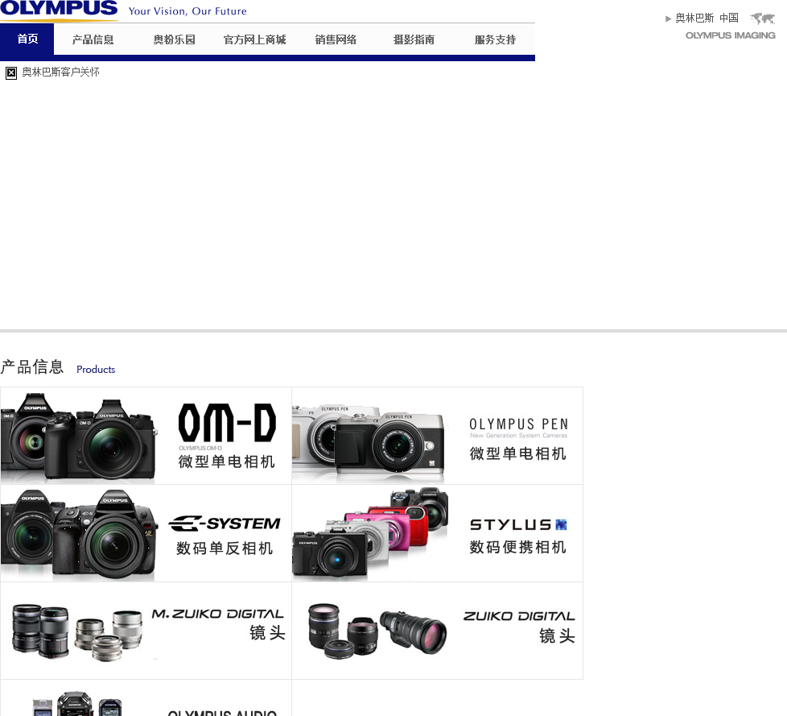Open M.ZUIKO DIGITAL 镜头 label
The width and height of the screenshot is (787, 716).
pos(218,624)
